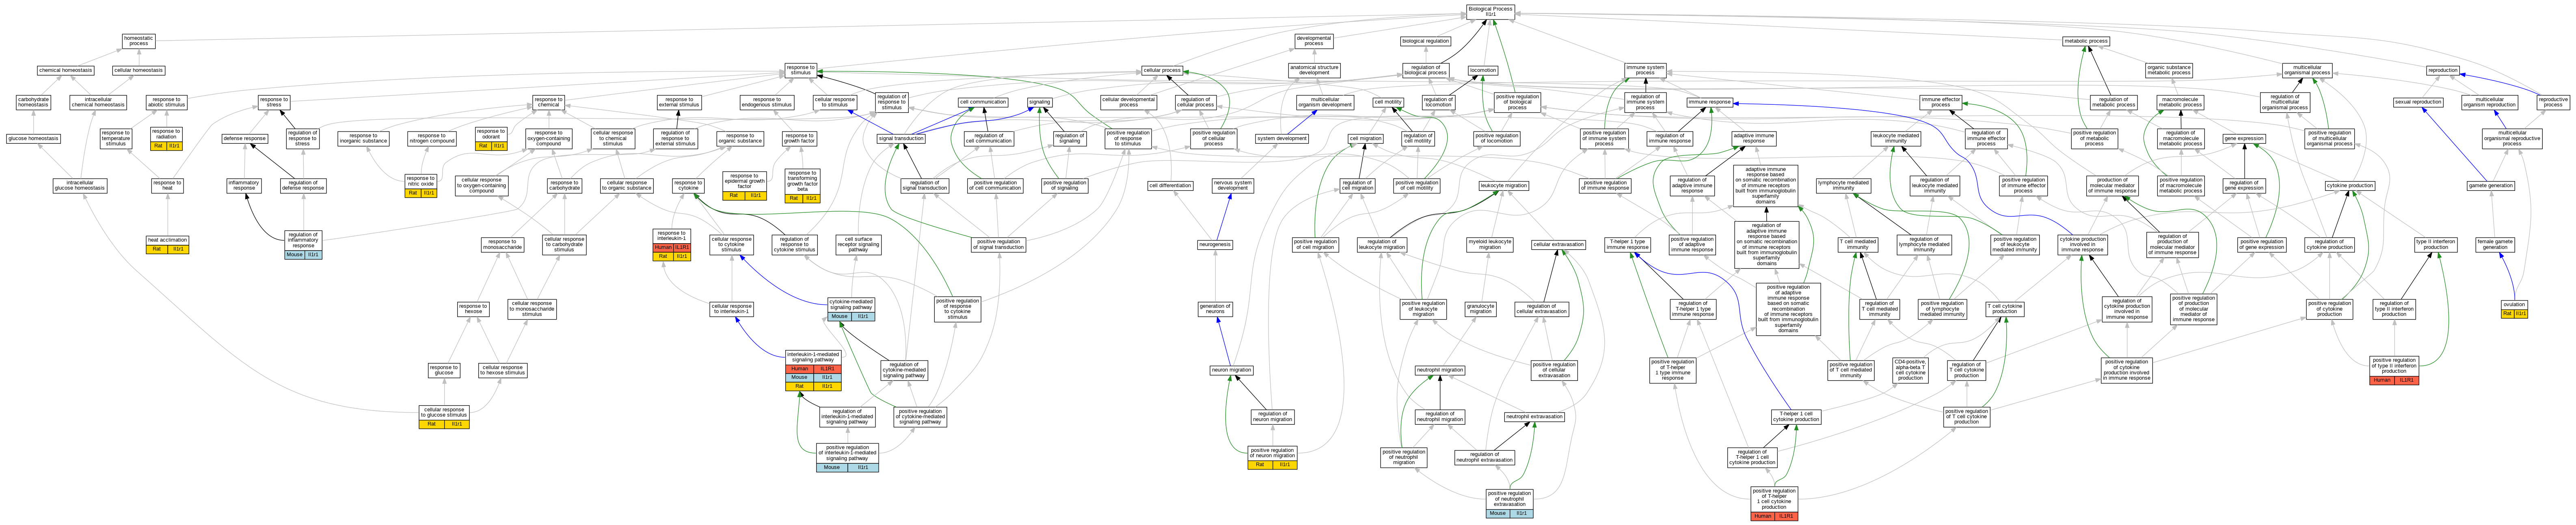The width and height of the screenshot is (2576, 525).
Task: Select the 'cell communication' node
Action: tap(983, 102)
